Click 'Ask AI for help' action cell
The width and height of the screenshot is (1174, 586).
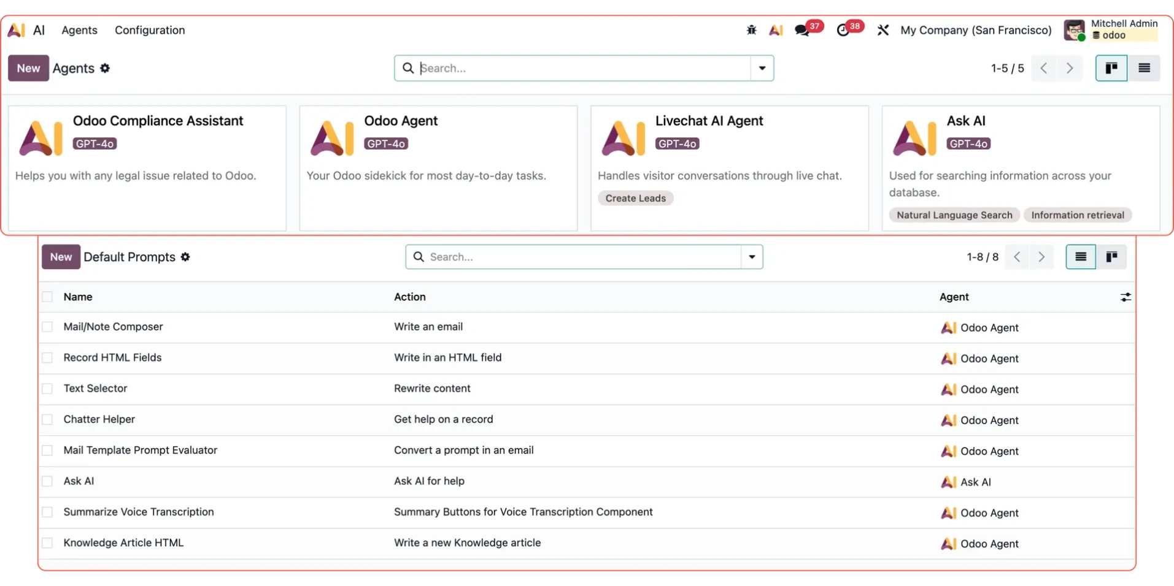(429, 481)
